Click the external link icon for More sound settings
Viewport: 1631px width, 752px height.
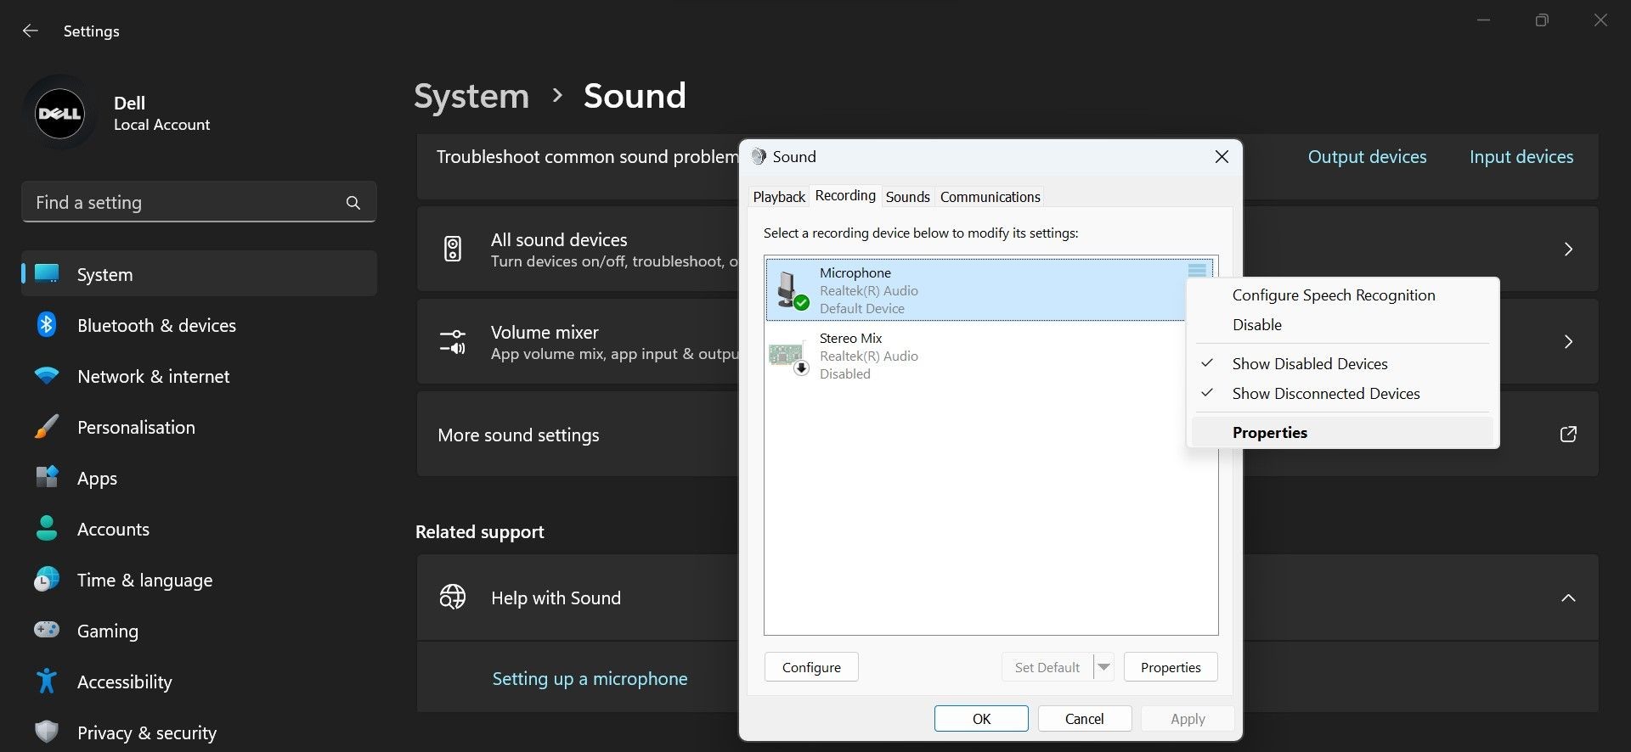click(1568, 434)
